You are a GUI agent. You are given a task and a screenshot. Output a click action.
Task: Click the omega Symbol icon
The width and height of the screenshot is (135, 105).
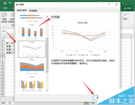coord(125,15)
